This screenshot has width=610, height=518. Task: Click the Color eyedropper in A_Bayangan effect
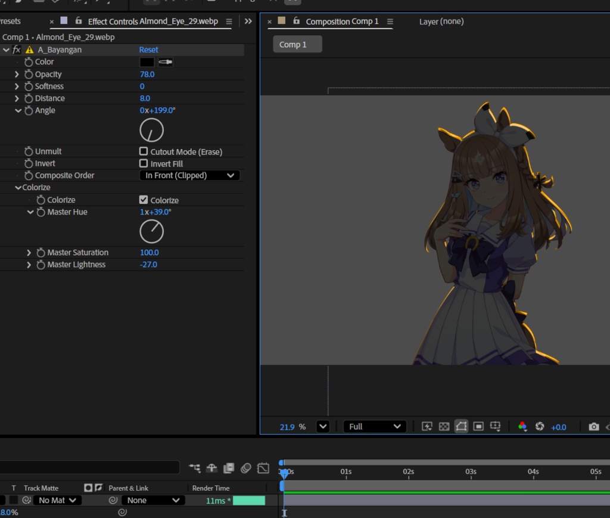tap(165, 62)
